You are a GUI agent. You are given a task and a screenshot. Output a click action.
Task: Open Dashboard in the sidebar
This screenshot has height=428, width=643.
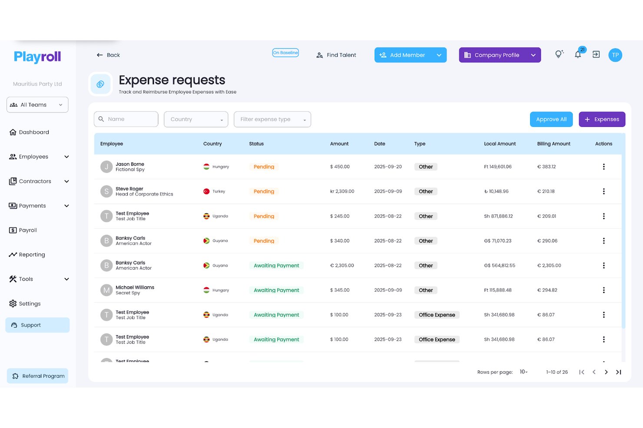click(29, 132)
